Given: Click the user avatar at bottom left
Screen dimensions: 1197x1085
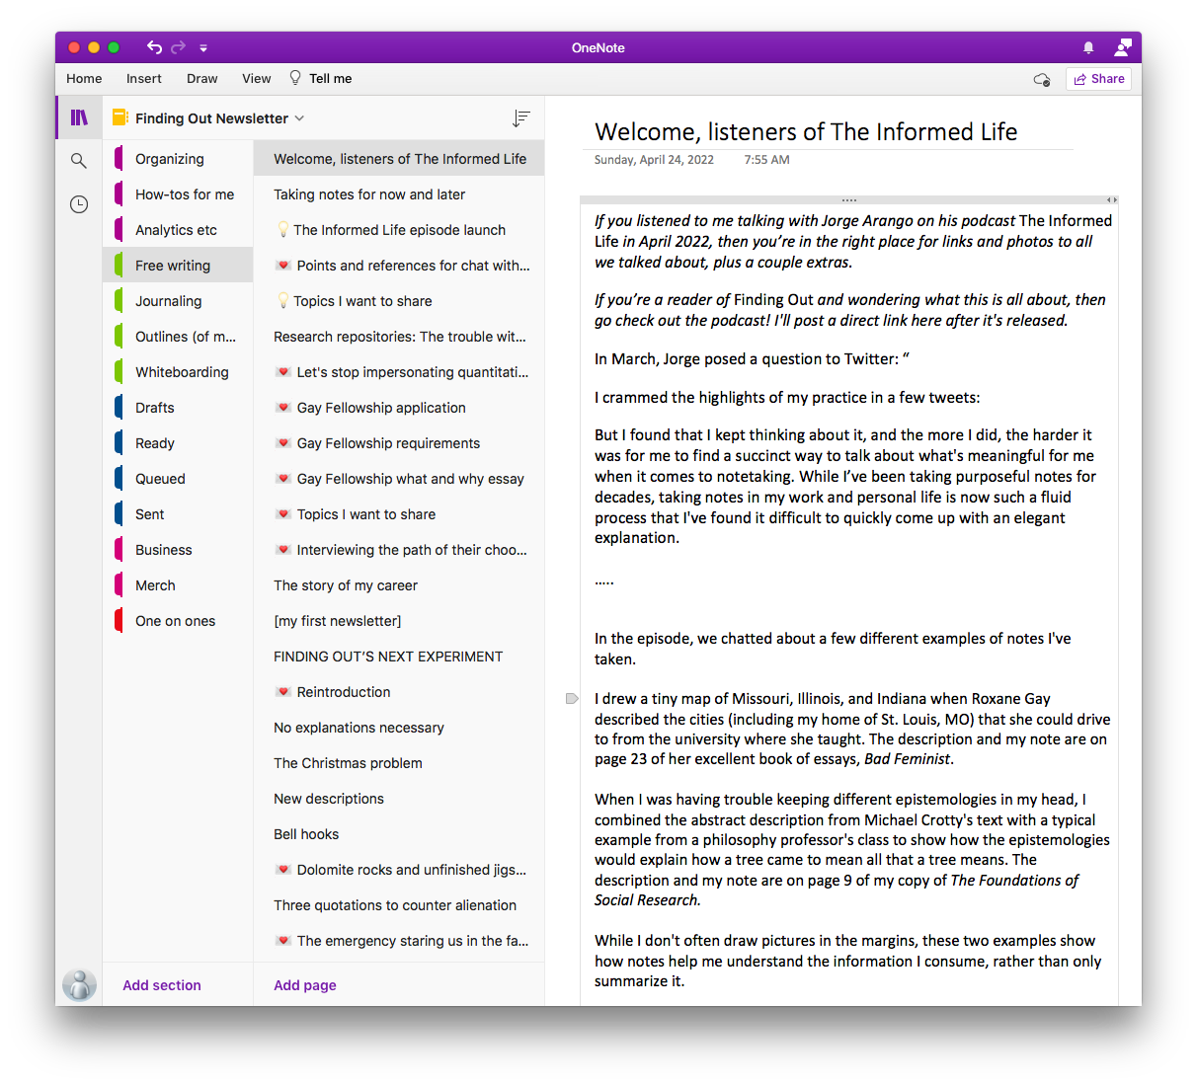Looking at the screenshot, I should [79, 984].
